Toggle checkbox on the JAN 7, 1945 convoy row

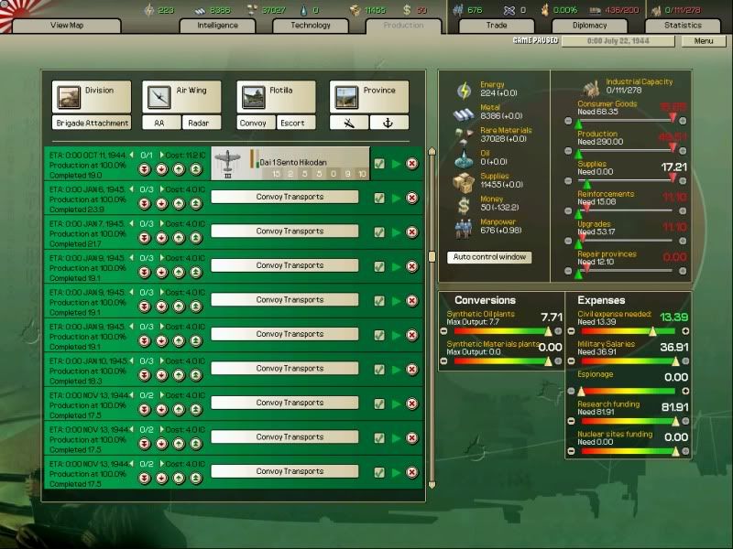(x=379, y=231)
